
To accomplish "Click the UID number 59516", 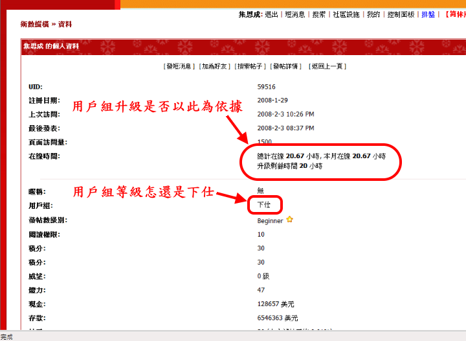I will (266, 86).
